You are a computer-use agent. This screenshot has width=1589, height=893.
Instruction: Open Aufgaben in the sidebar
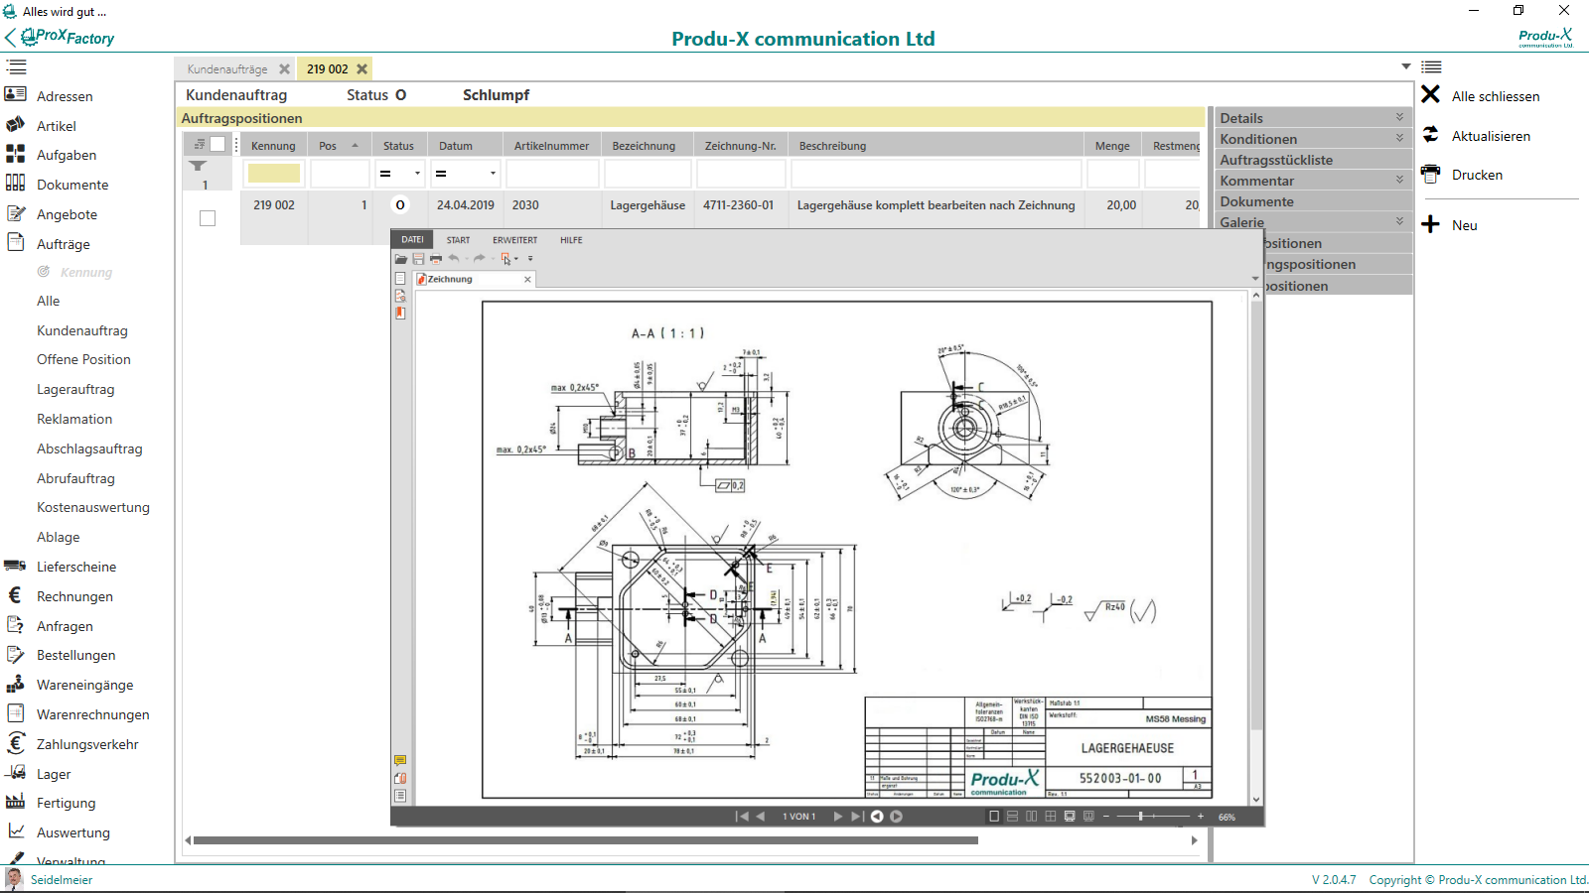67,155
